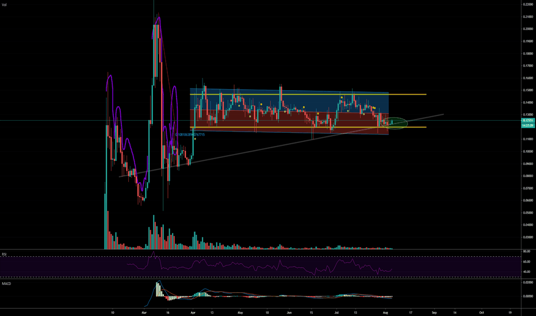Click the 80.00 RSI scale label

click(527, 252)
